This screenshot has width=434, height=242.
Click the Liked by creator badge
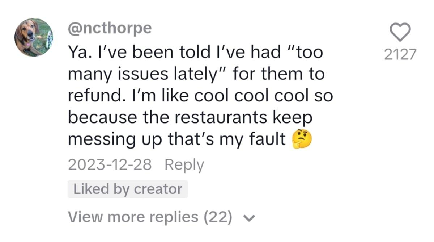tap(128, 189)
